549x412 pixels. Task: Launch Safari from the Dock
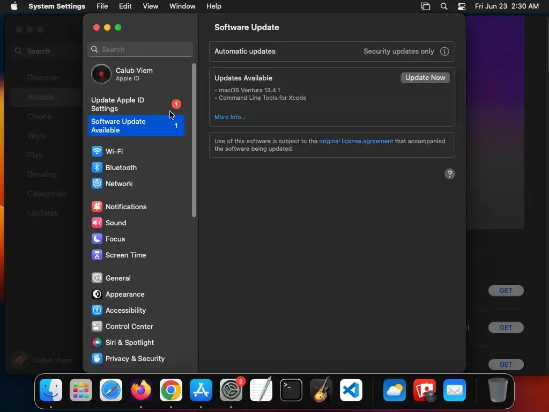point(111,390)
